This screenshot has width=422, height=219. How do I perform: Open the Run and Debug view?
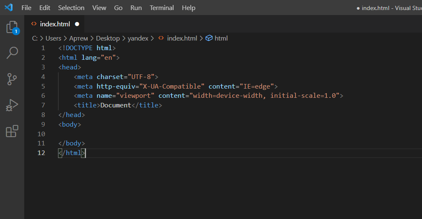coord(12,105)
